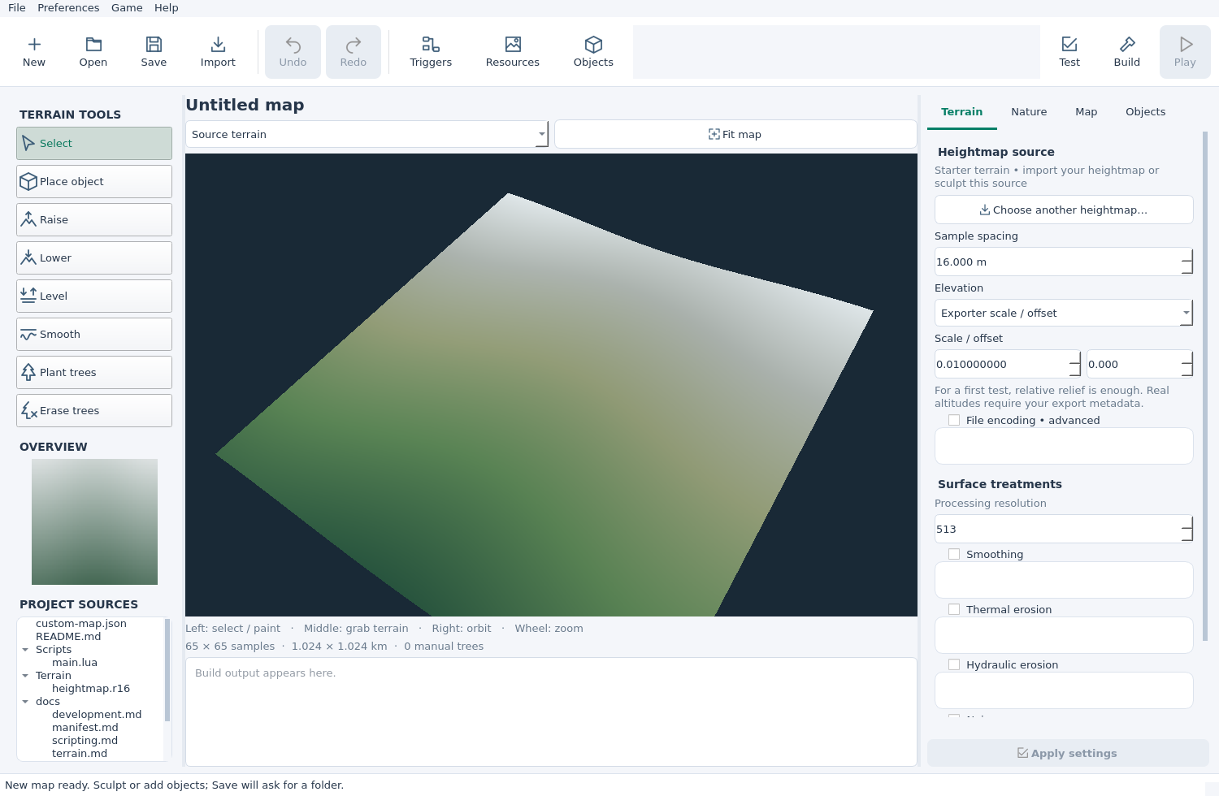The width and height of the screenshot is (1219, 796).
Task: Click Choose another heightmap button
Action: coord(1064,210)
